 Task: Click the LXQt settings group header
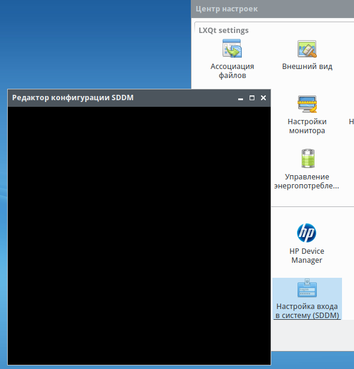point(224,31)
